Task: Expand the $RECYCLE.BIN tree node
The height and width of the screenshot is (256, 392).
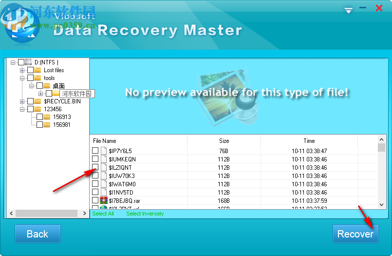Action: [22, 101]
